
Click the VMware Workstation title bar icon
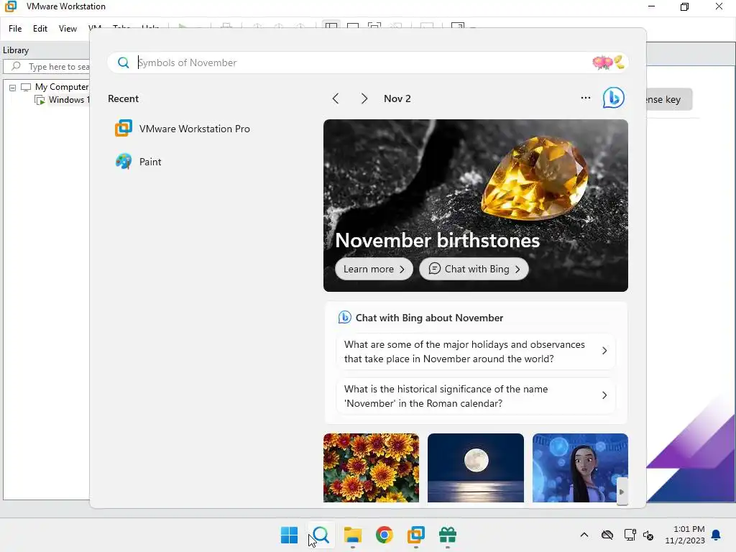pyautogui.click(x=10, y=6)
